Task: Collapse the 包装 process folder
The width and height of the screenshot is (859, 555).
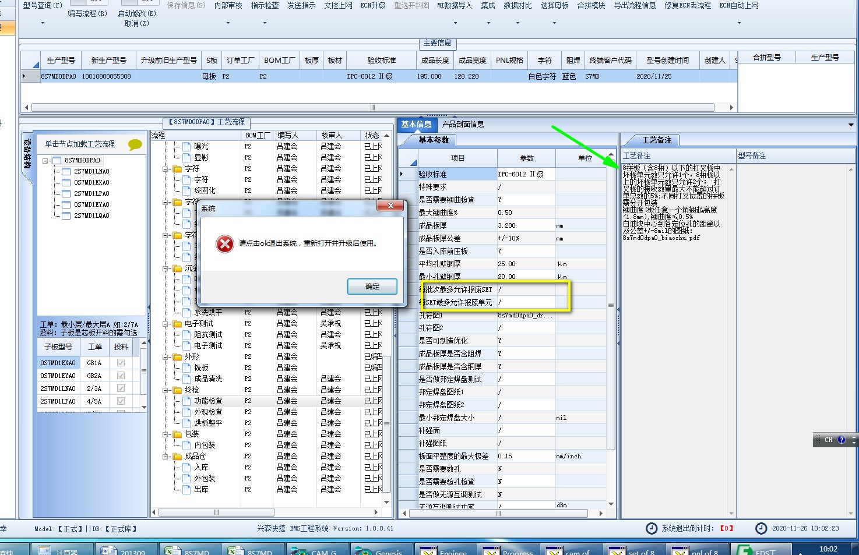Action: pos(166,434)
